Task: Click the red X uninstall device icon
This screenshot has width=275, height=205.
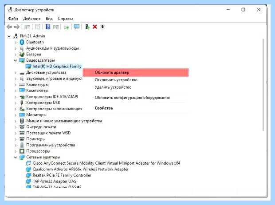Action: point(95,27)
